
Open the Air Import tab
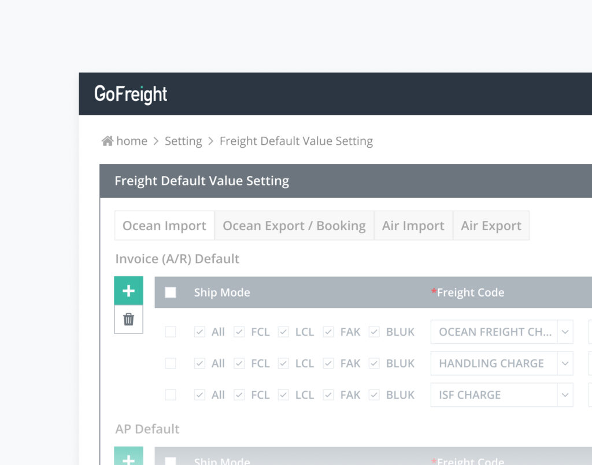pyautogui.click(x=413, y=226)
